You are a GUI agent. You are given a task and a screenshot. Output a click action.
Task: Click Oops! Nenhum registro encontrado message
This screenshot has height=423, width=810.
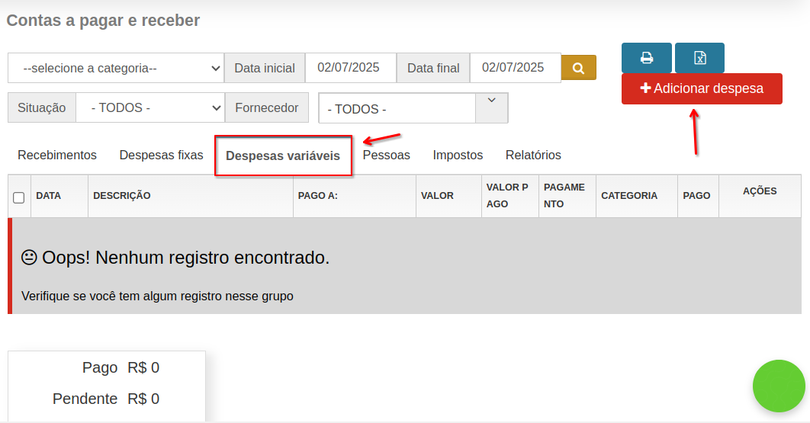tap(175, 257)
